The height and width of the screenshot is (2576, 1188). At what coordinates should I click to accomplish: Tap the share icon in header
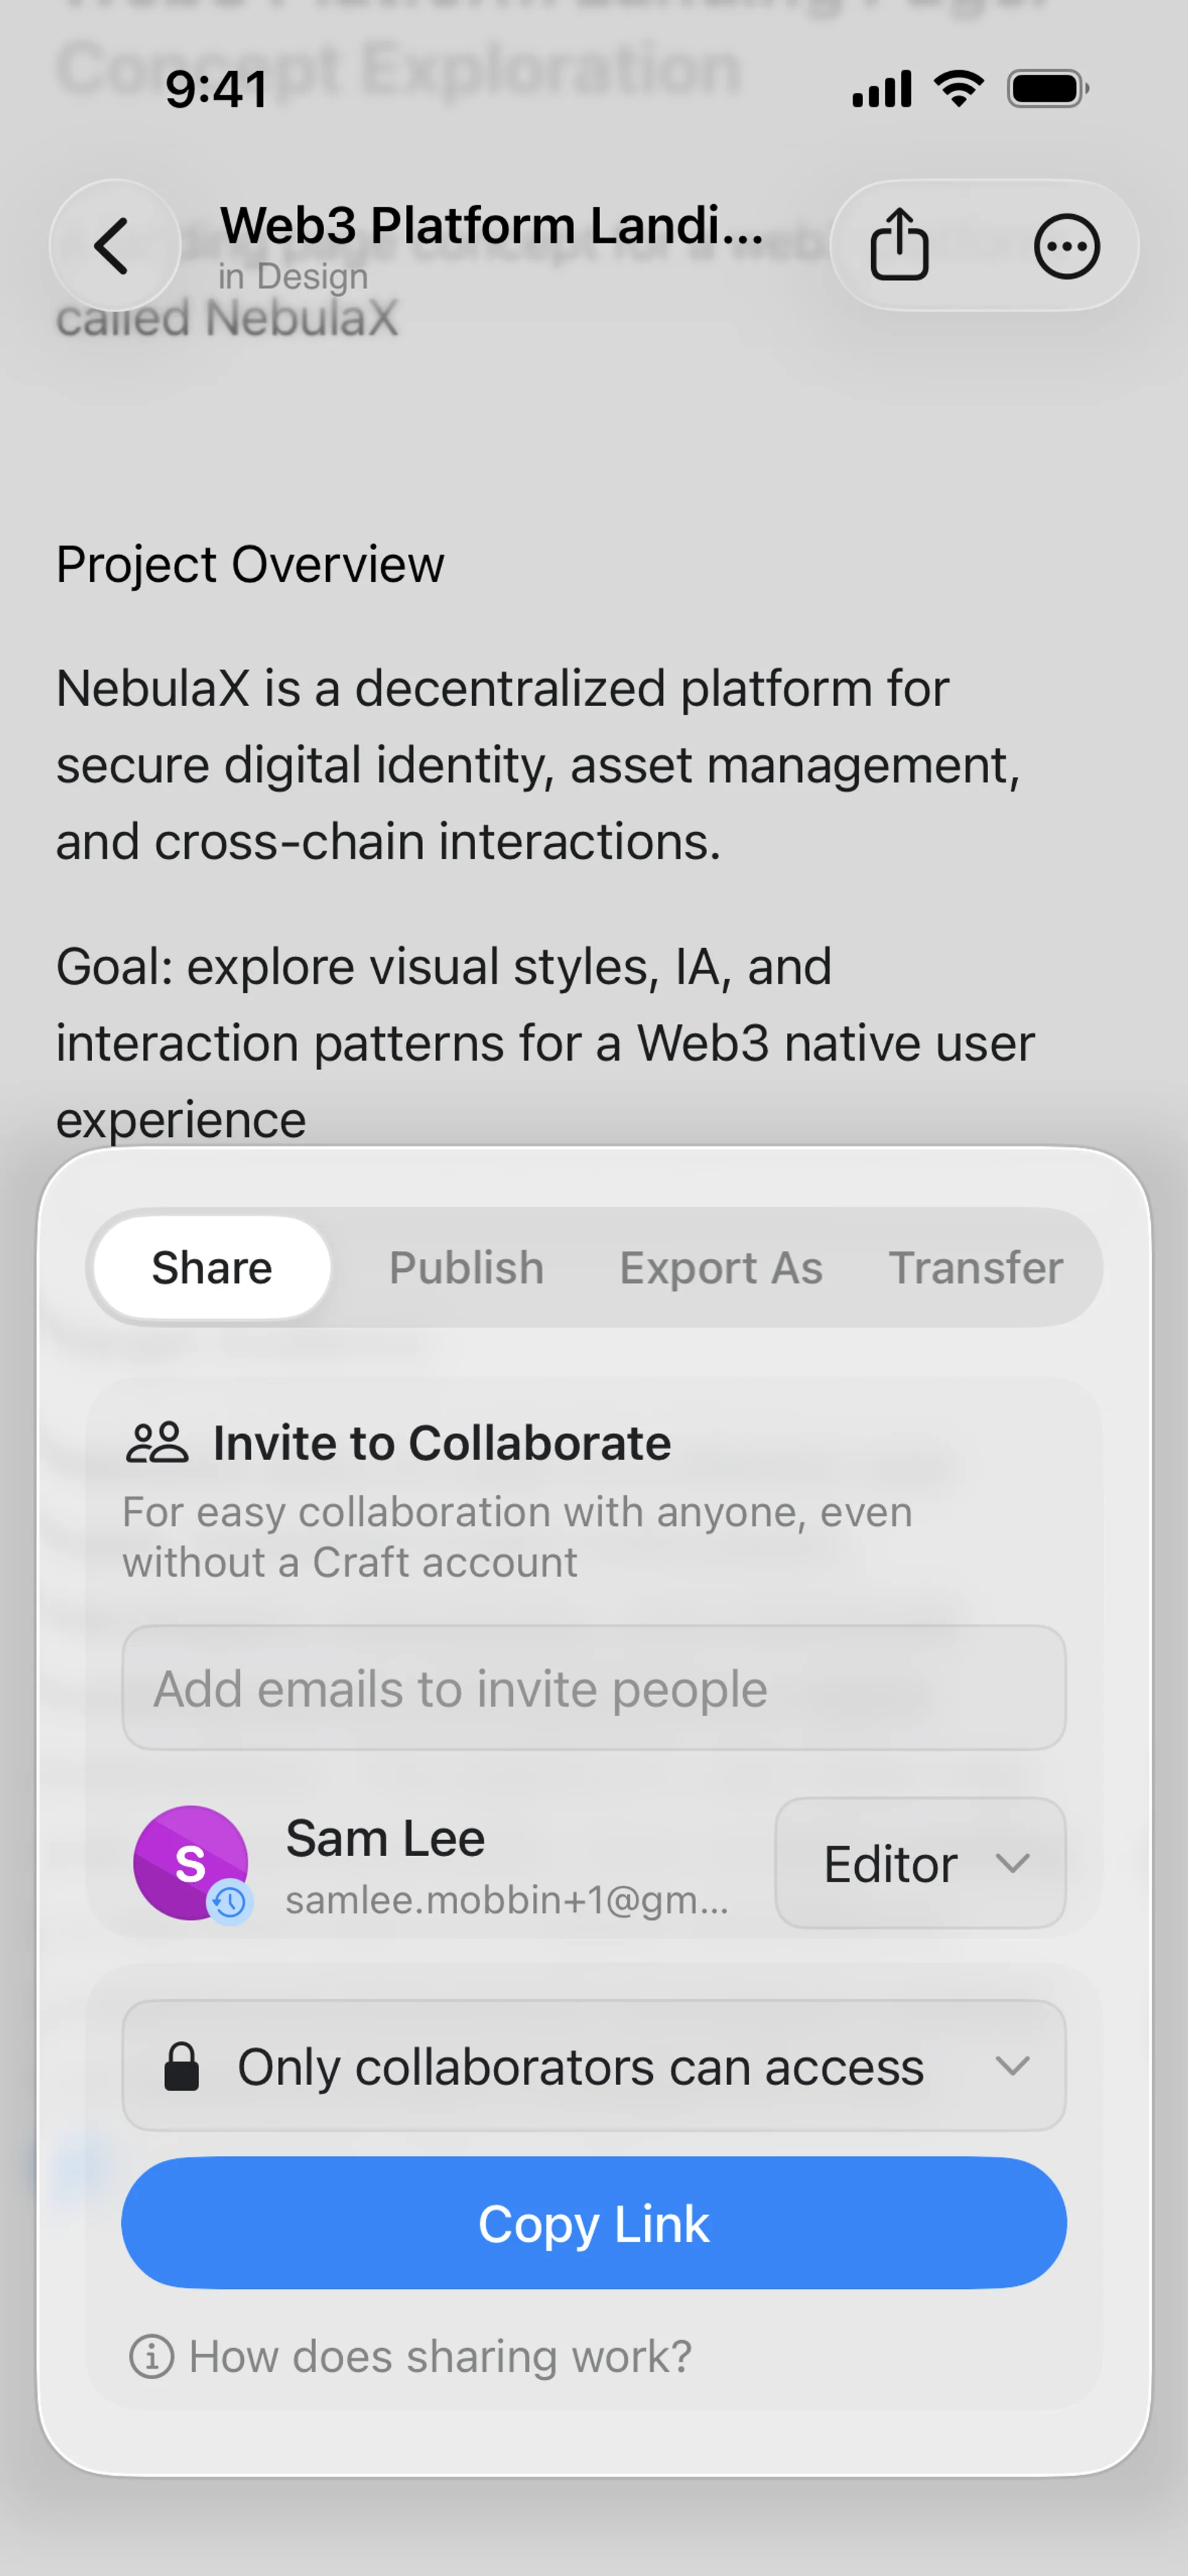899,245
